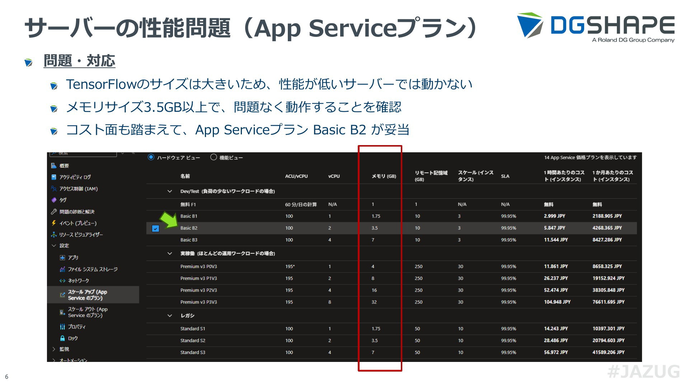Click the アクティビティ ログ icon
The width and height of the screenshot is (689, 387).
coord(54,177)
